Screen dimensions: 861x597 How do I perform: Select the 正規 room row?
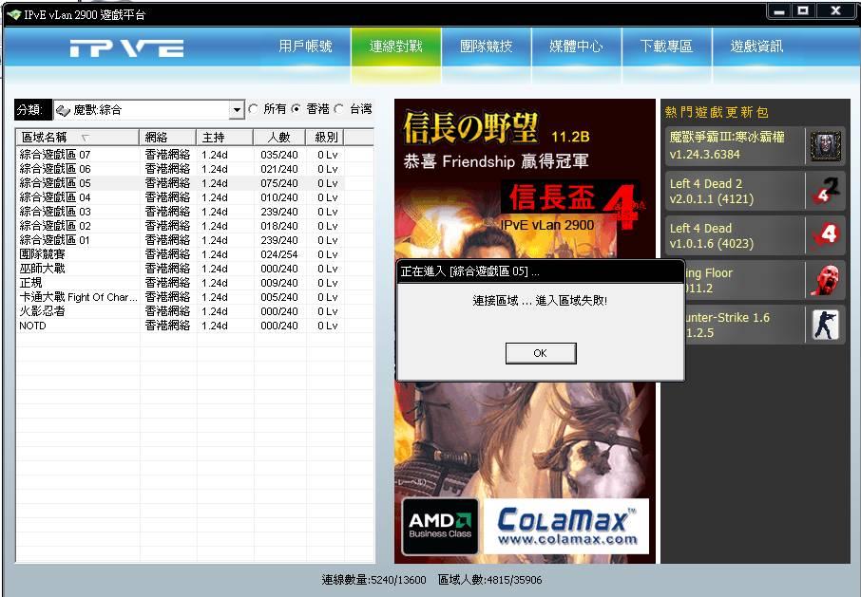pos(181,283)
